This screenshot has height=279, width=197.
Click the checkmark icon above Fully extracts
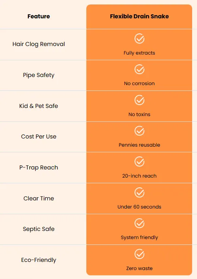(x=139, y=38)
